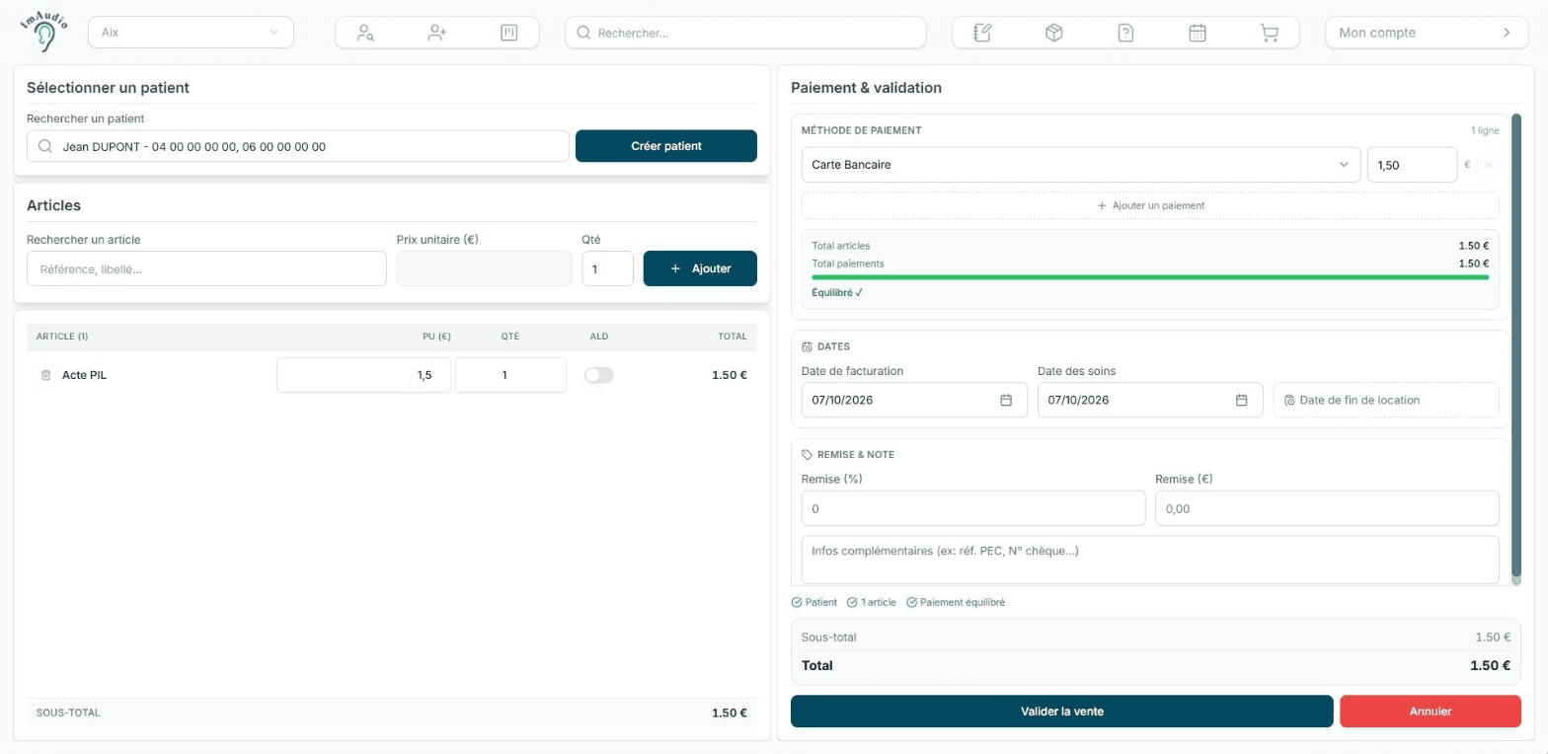Delete the Acte PIL article with trash icon

[x=45, y=375]
